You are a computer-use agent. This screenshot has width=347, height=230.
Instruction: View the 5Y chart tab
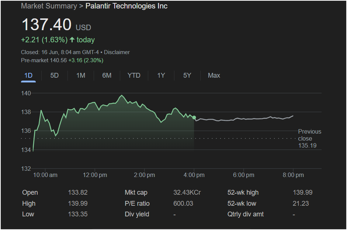coord(187,75)
